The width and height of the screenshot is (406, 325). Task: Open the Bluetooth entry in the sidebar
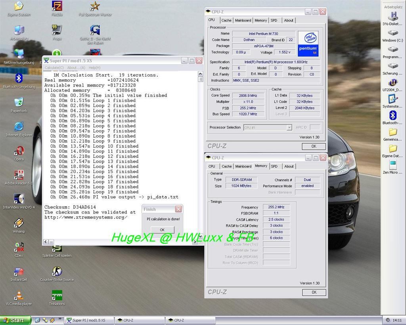[x=393, y=118]
